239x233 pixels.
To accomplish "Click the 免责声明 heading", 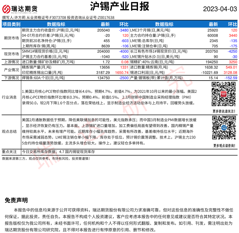I will (x=16, y=200).
